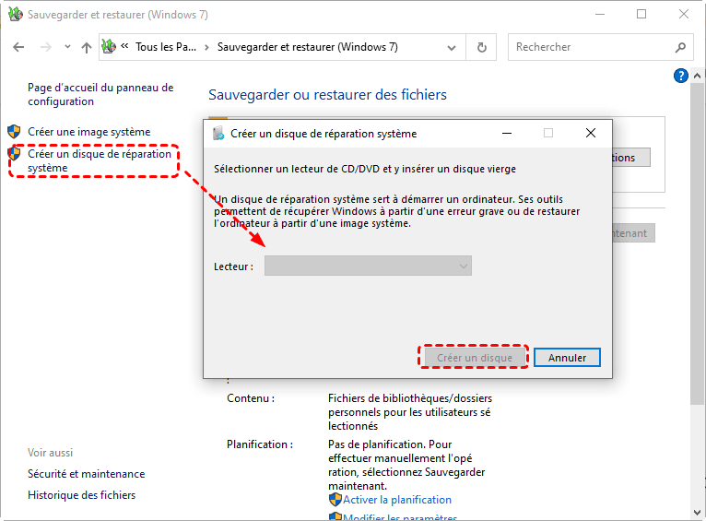Image resolution: width=706 pixels, height=521 pixels.
Task: Click Sauvegarder et restaurer (Windows 7) breadcrumb
Action: pyautogui.click(x=308, y=47)
